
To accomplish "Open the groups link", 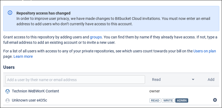I will [x=96, y=37].
